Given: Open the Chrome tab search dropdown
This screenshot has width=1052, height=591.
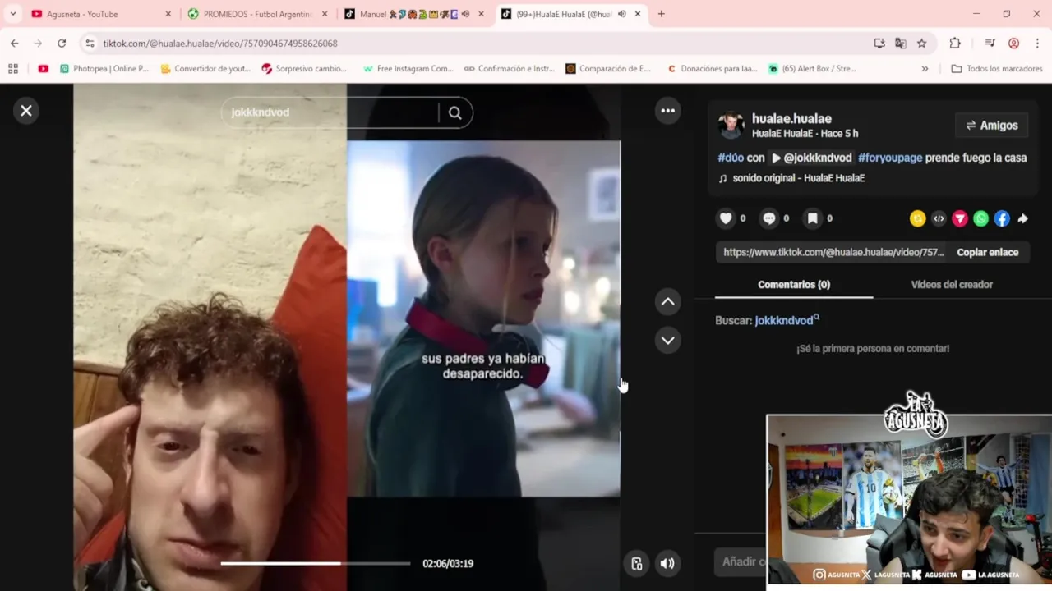Looking at the screenshot, I should [12, 14].
